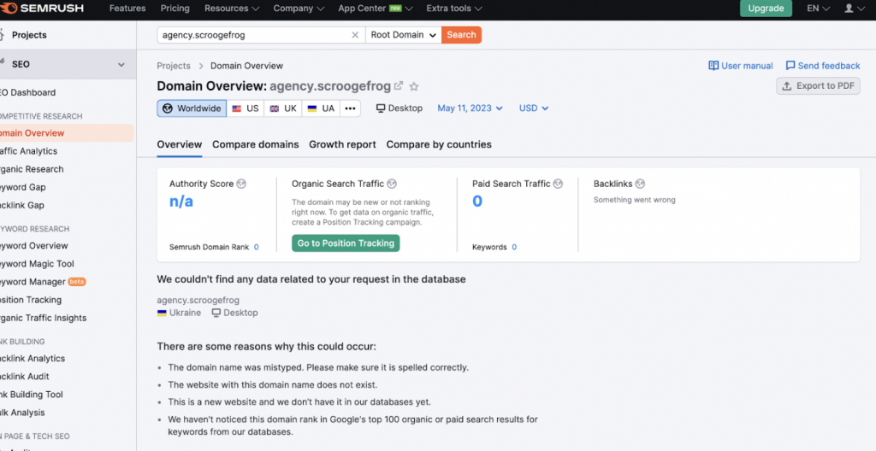Screen dimensions: 876x451
Task: Click the User manual book icon
Action: pos(713,66)
